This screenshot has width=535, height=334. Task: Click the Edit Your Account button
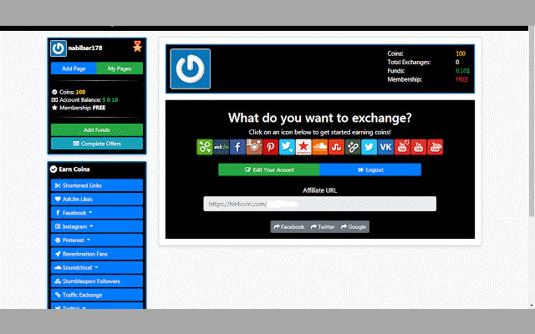pyautogui.click(x=268, y=170)
